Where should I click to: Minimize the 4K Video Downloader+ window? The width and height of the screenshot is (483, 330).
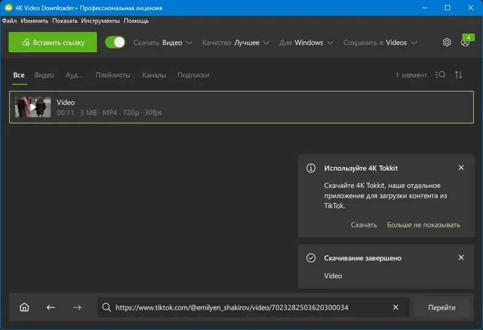[424, 8]
